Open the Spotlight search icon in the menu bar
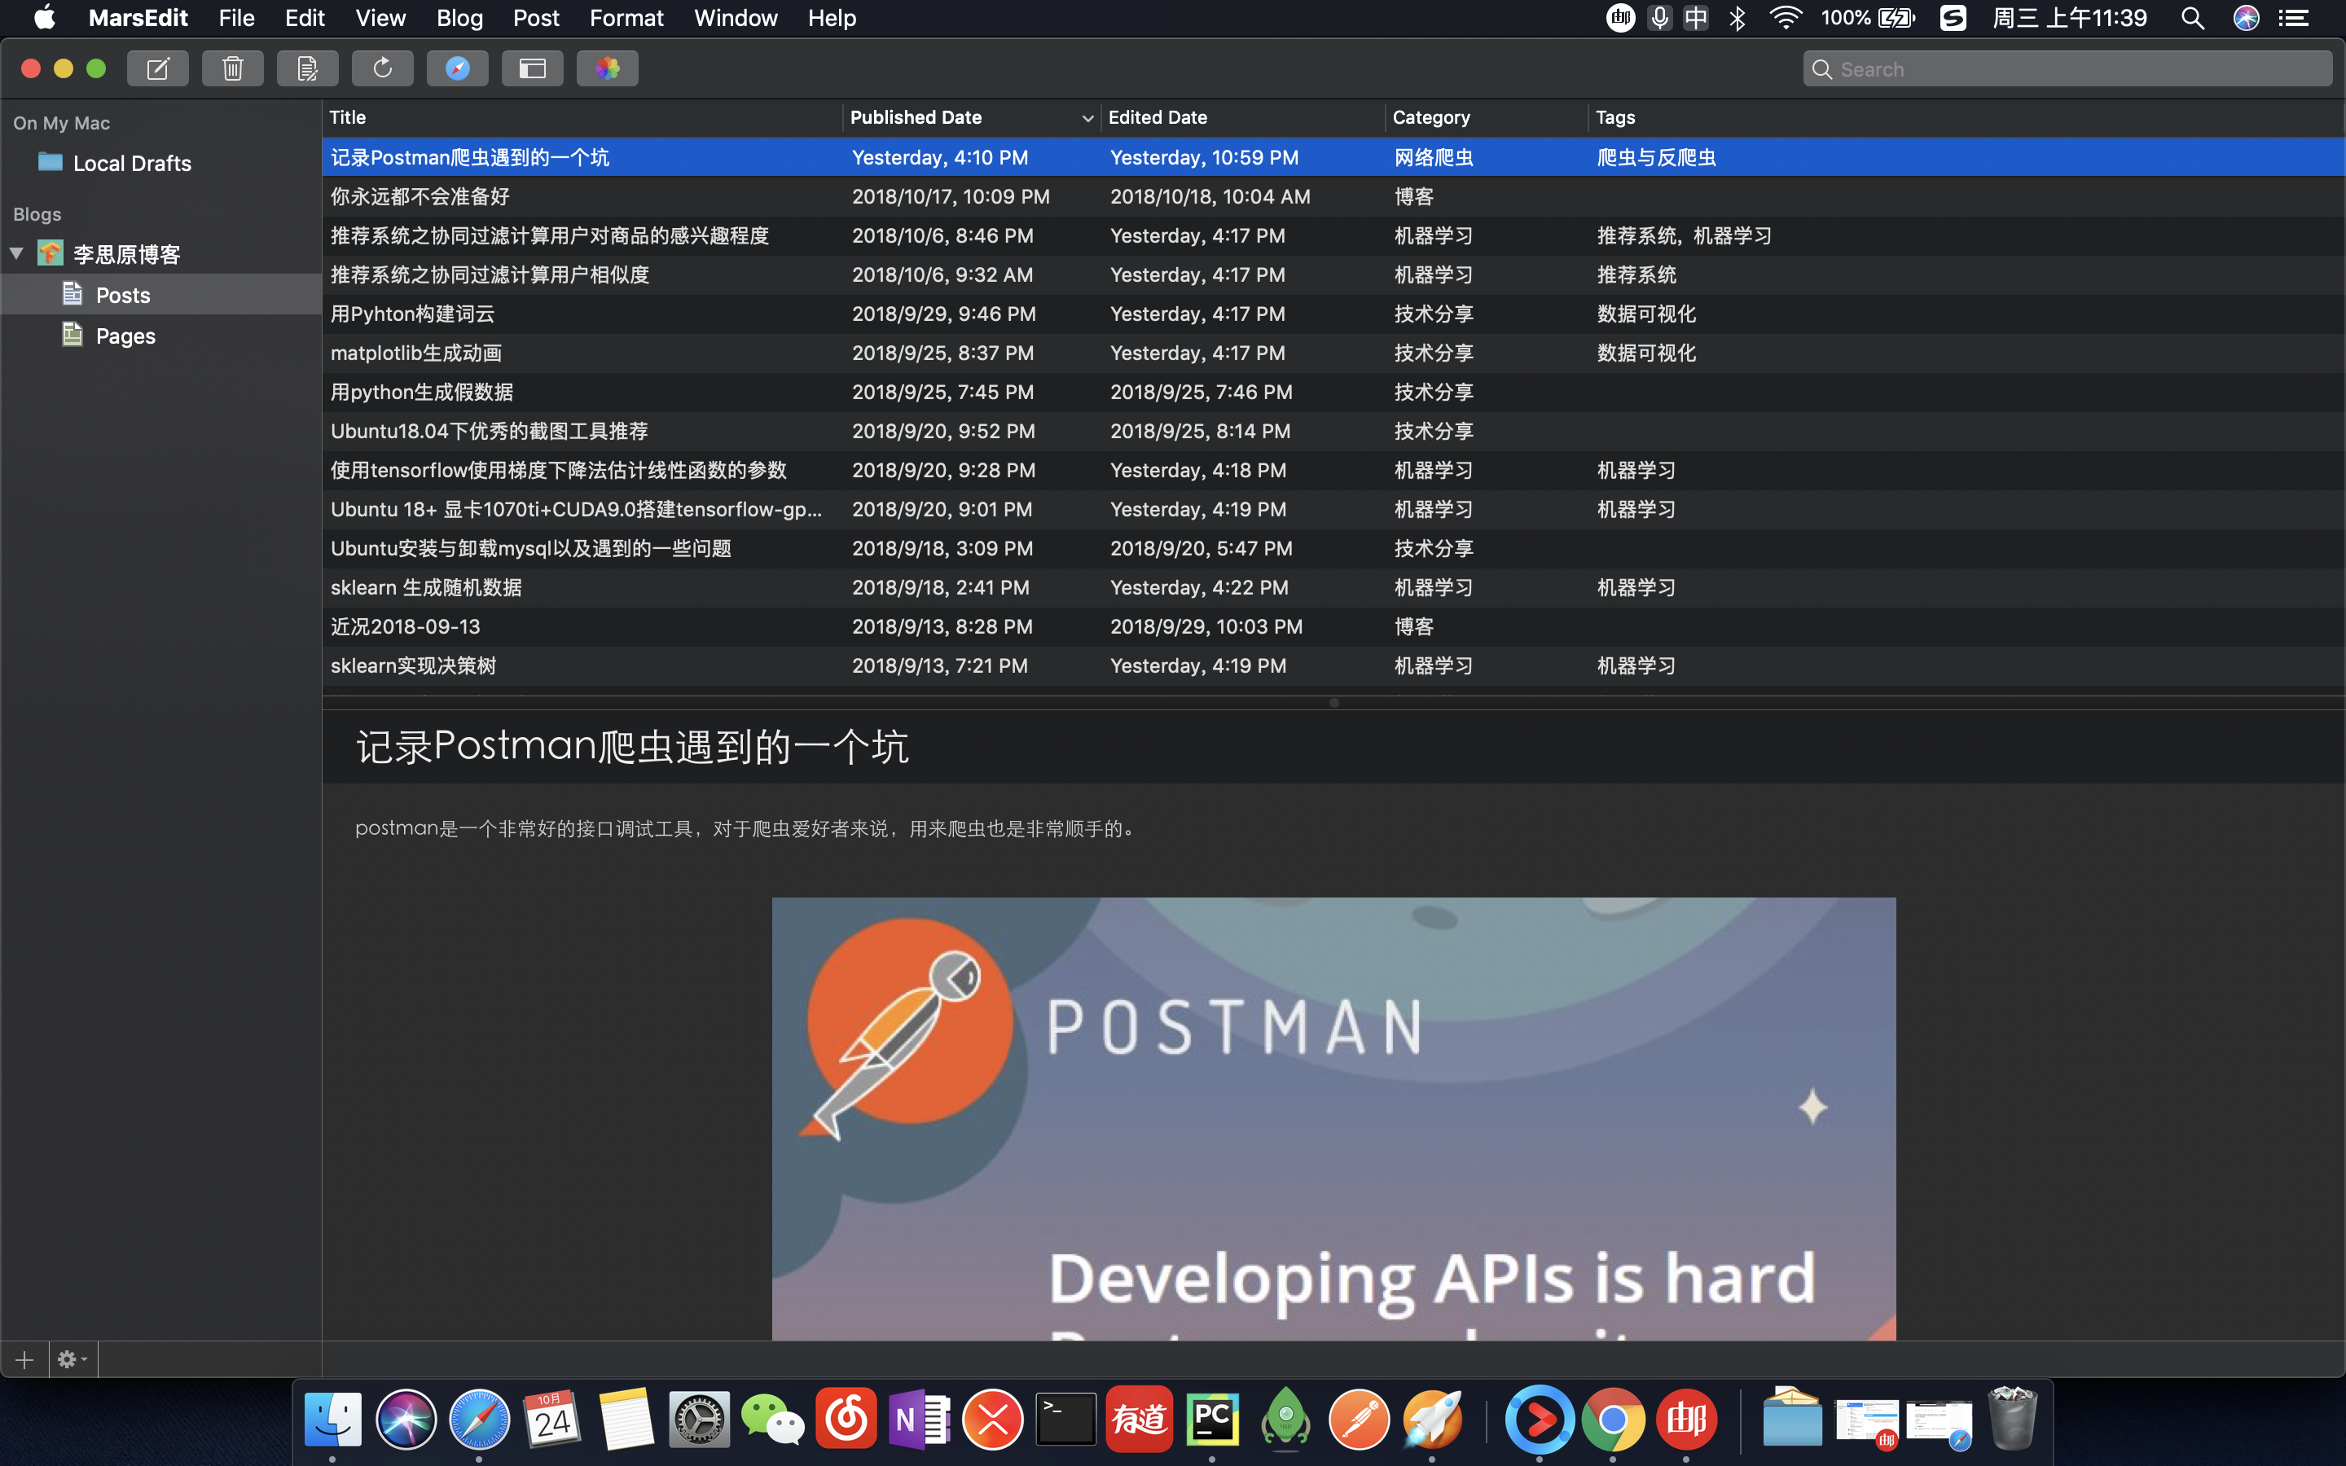2346x1466 pixels. [x=2193, y=17]
